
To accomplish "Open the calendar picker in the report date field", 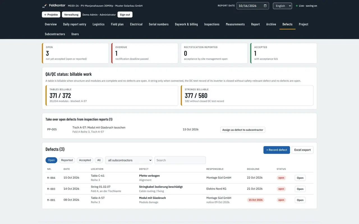I will point(265,6).
